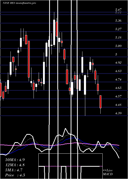The image size is (128, 179).
Task: Click the 4.39 price axis label
Action: [118, 113]
